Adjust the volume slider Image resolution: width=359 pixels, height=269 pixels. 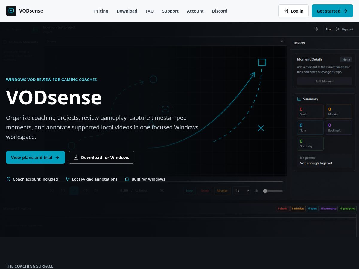273,191
